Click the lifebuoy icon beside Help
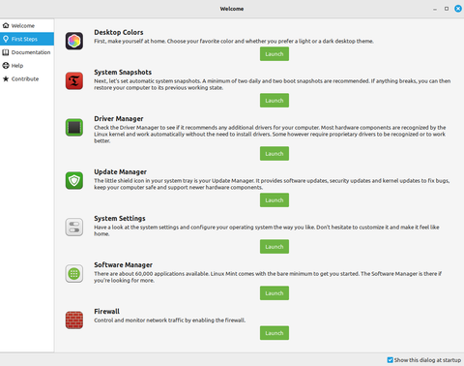 (6, 66)
